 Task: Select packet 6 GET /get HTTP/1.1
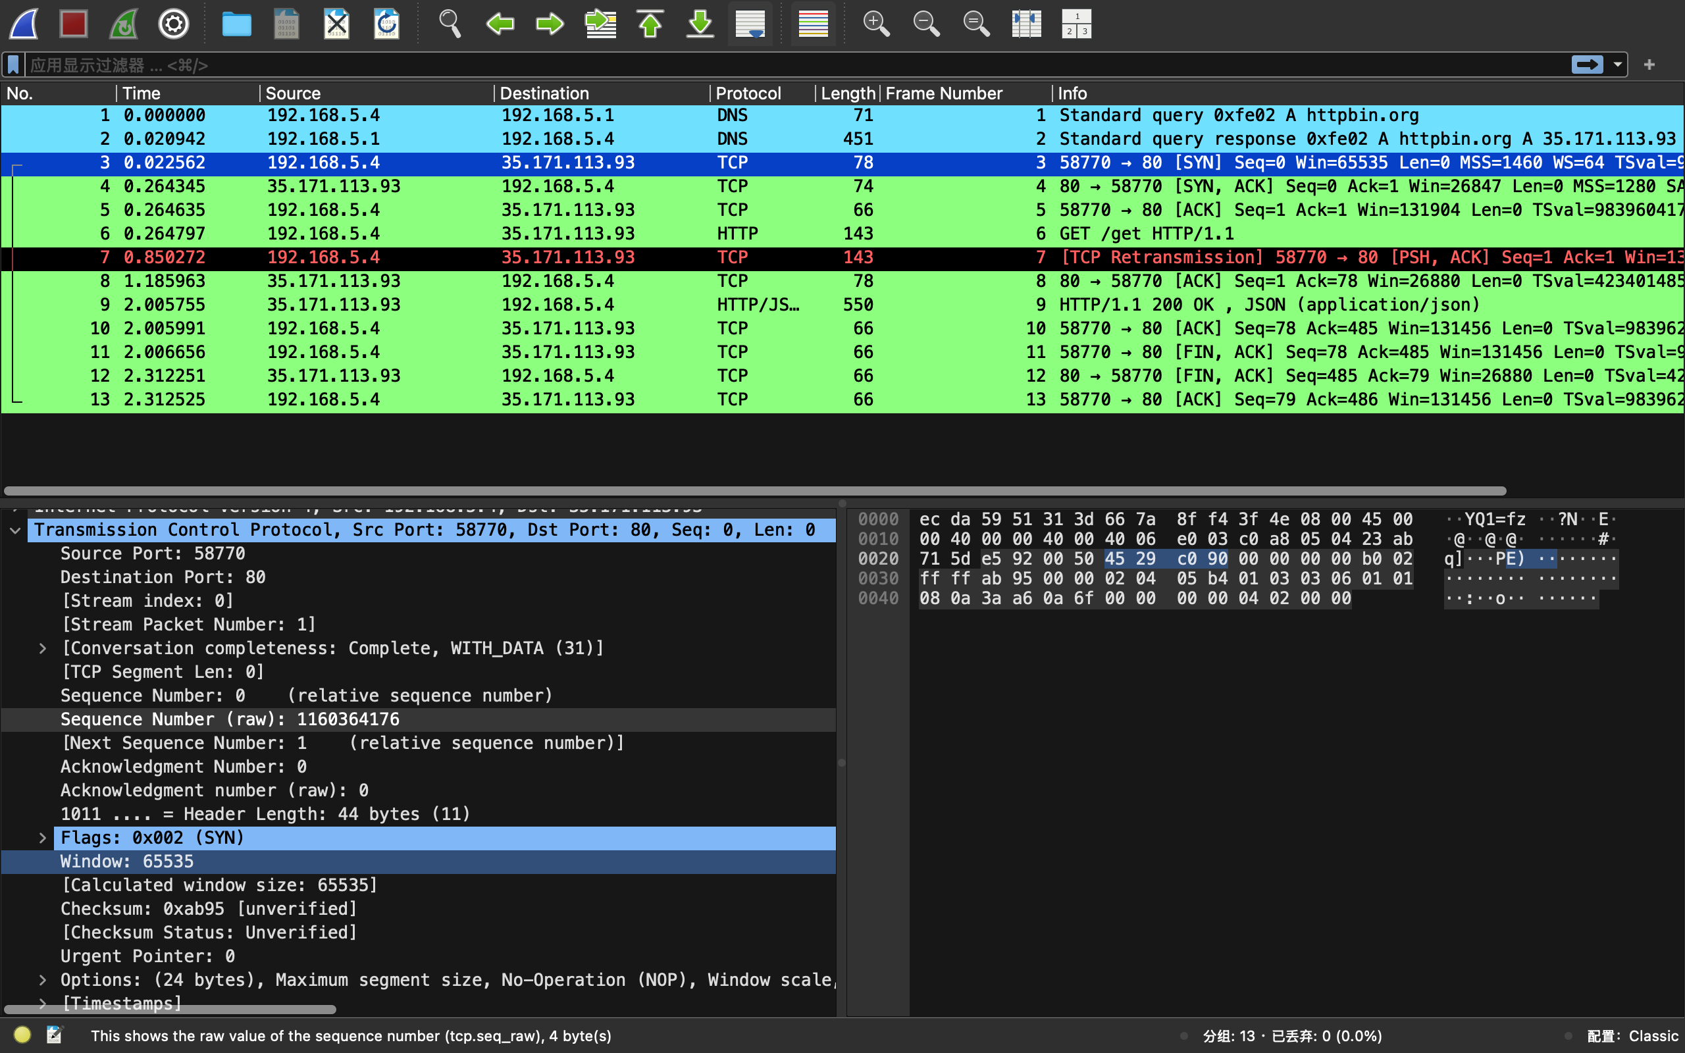(842, 234)
